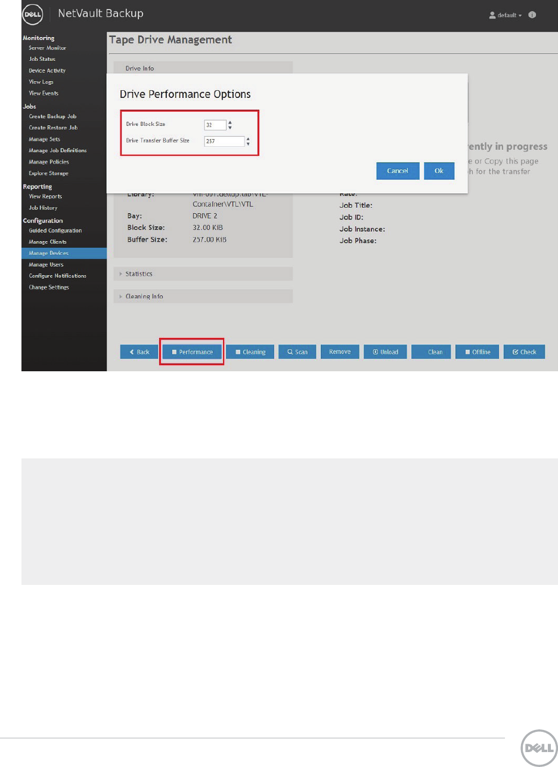The image size is (558, 767).
Task: Open View Reports under Reporting
Action: coord(45,196)
